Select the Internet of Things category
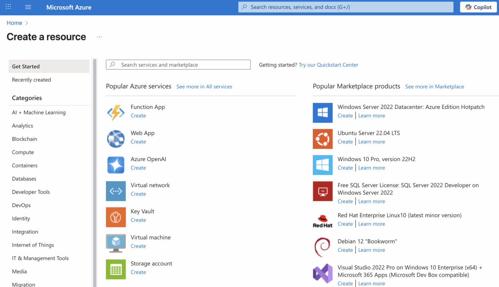499x287 pixels. click(33, 245)
